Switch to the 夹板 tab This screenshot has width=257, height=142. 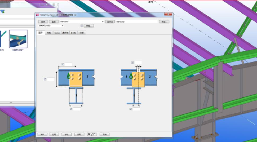click(49, 33)
